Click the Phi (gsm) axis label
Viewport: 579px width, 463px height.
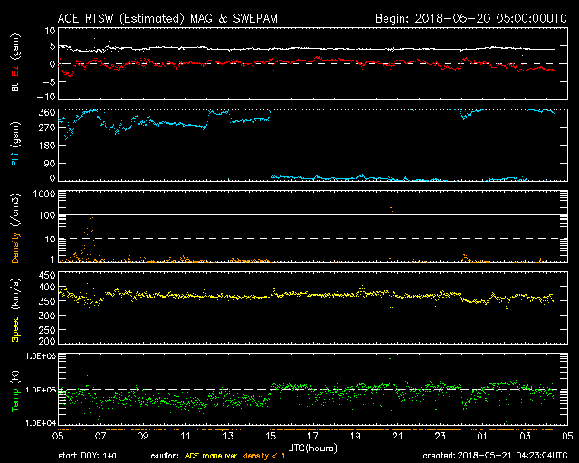point(14,145)
